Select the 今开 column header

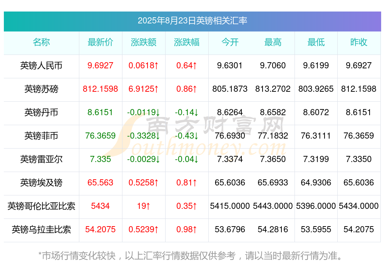tap(230, 42)
